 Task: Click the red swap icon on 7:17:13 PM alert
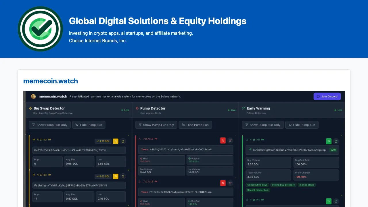(223, 140)
